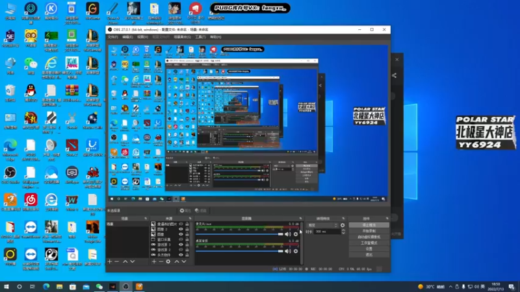Pop out the scene transitions dock icon
The height and width of the screenshot is (292, 520).
[x=343, y=219]
